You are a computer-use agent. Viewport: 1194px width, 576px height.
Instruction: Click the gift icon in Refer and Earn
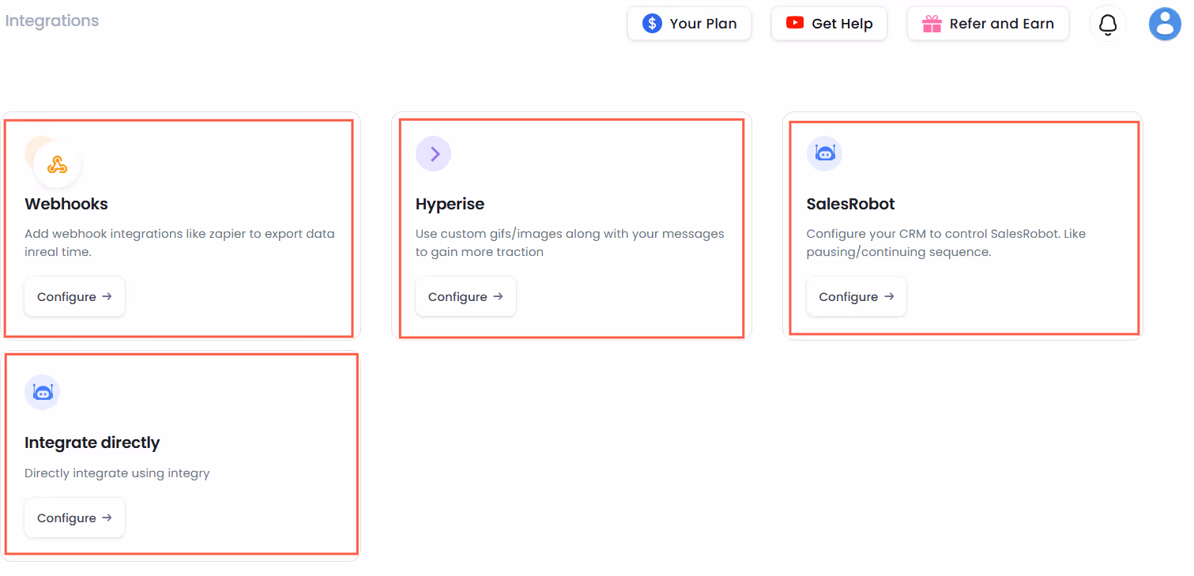[932, 24]
